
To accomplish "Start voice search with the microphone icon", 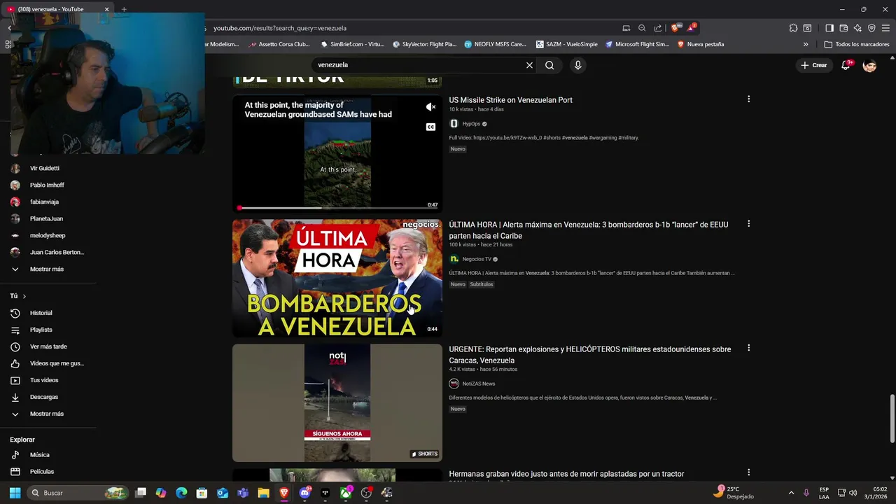I will coord(577,65).
